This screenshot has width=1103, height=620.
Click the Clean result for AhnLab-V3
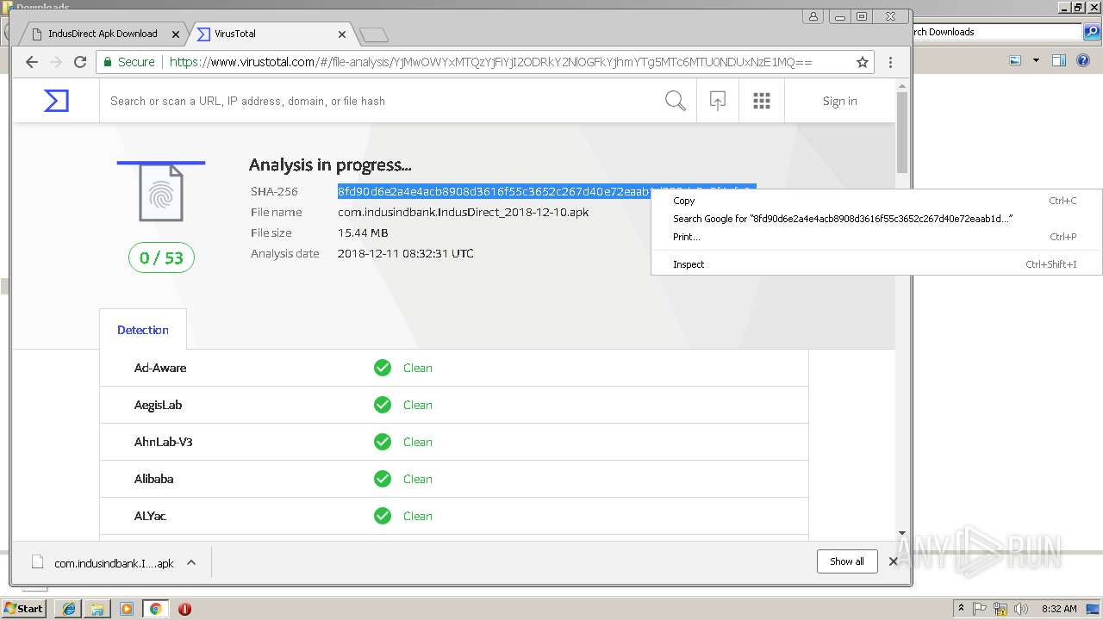tap(418, 442)
